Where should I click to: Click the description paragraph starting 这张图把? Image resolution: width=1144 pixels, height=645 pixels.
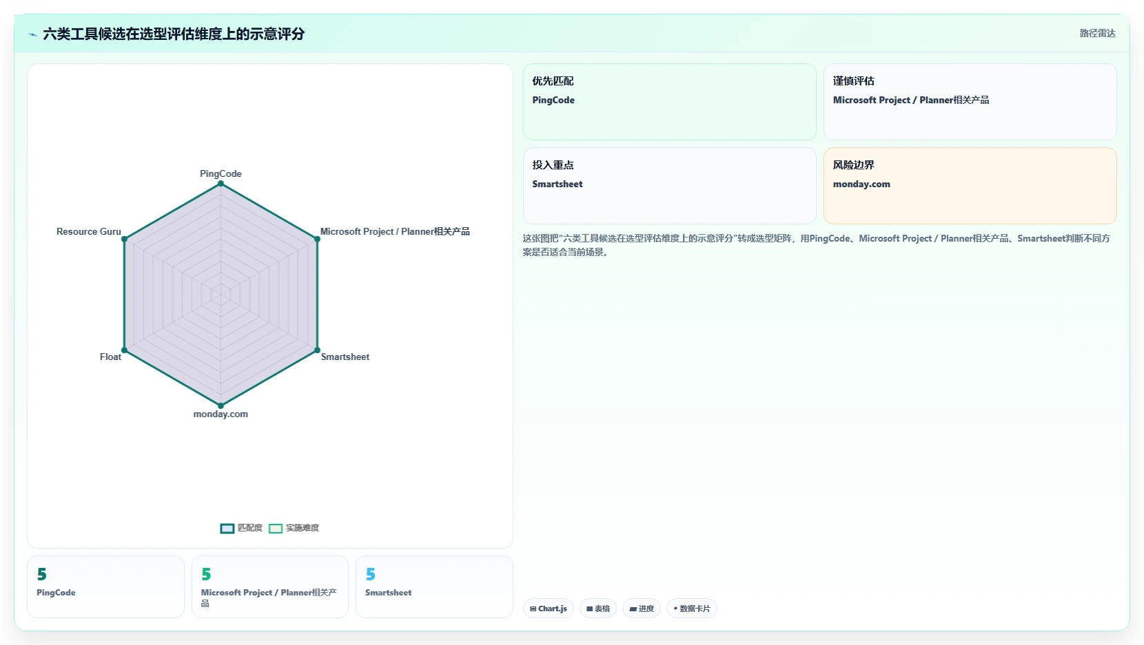tap(817, 245)
